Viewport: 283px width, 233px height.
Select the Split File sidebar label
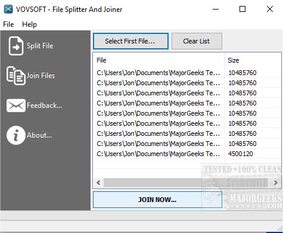tap(40, 46)
